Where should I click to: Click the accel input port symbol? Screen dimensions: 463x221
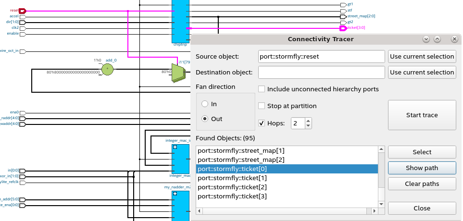23,17
